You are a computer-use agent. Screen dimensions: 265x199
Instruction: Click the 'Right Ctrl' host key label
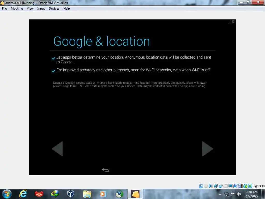pos(259,186)
